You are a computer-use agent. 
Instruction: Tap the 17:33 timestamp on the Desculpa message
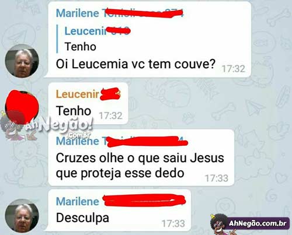click(x=173, y=224)
